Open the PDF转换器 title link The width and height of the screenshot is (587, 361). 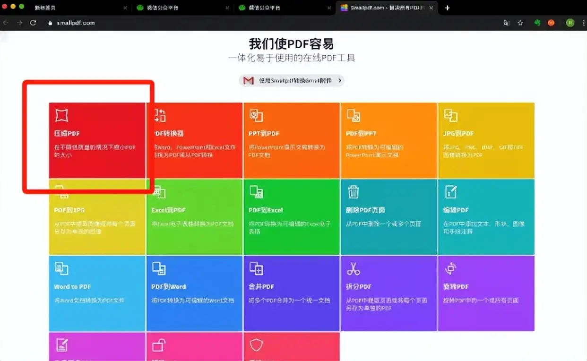(168, 134)
